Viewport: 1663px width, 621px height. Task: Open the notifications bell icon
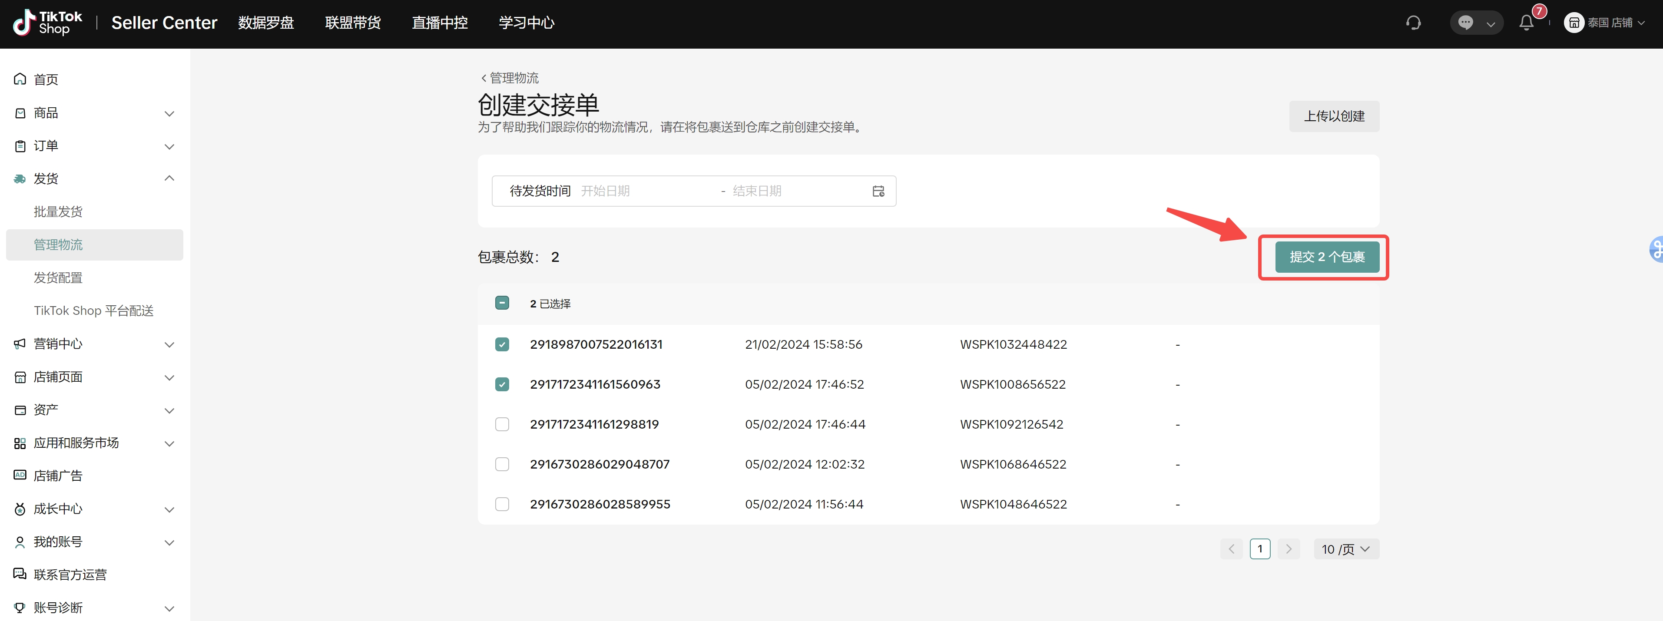point(1526,23)
